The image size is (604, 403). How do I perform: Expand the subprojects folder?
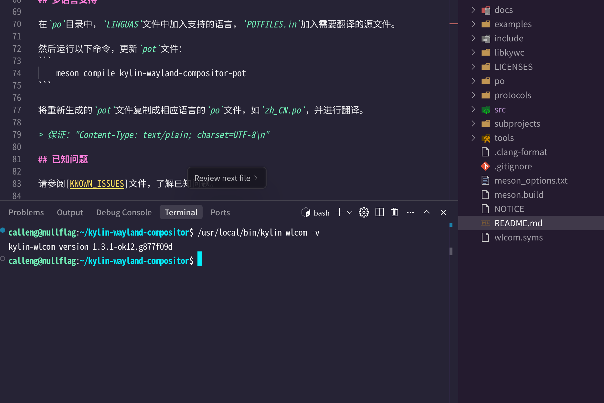(x=473, y=123)
